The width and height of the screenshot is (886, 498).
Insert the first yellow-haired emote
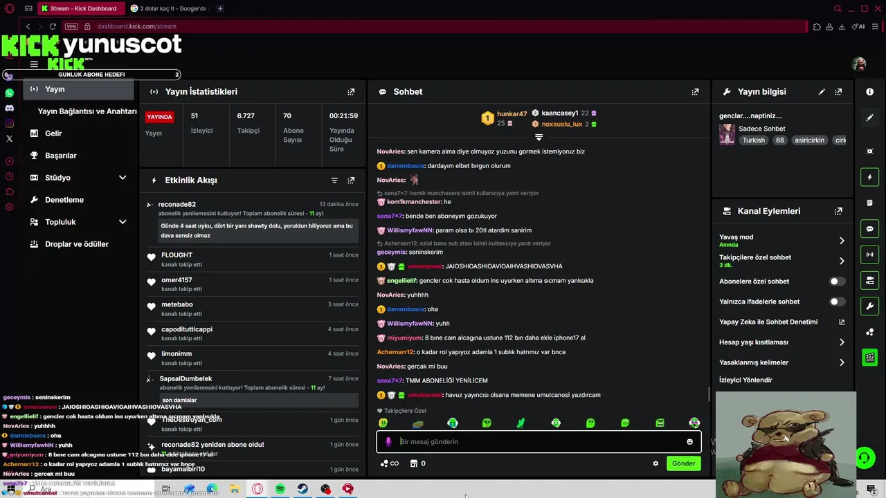coord(383,423)
